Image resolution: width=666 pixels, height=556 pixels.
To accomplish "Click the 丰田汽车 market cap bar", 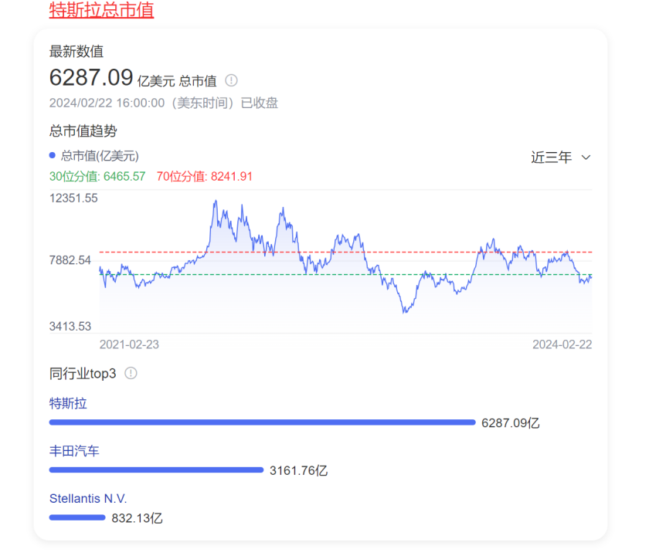I will (x=156, y=470).
